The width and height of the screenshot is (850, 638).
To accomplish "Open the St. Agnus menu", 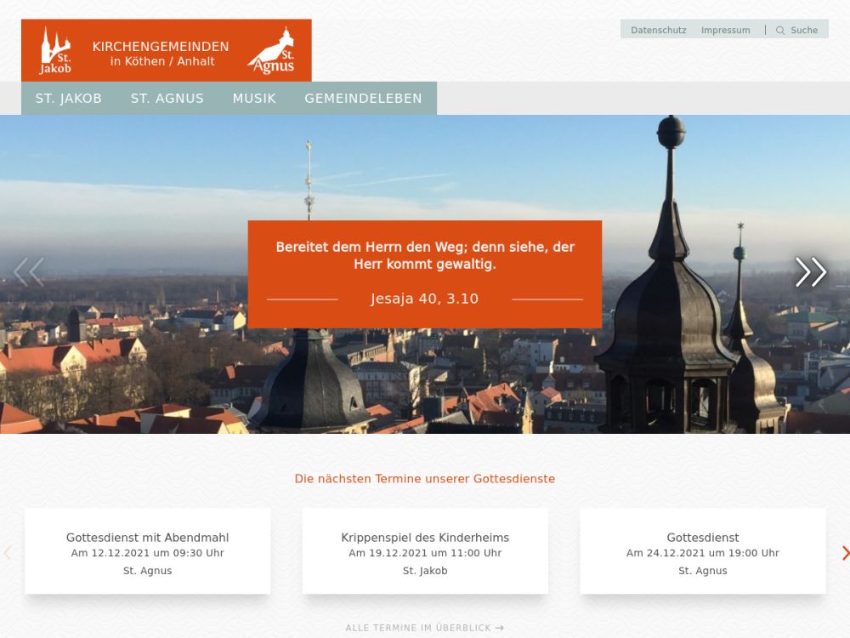I will pyautogui.click(x=167, y=99).
